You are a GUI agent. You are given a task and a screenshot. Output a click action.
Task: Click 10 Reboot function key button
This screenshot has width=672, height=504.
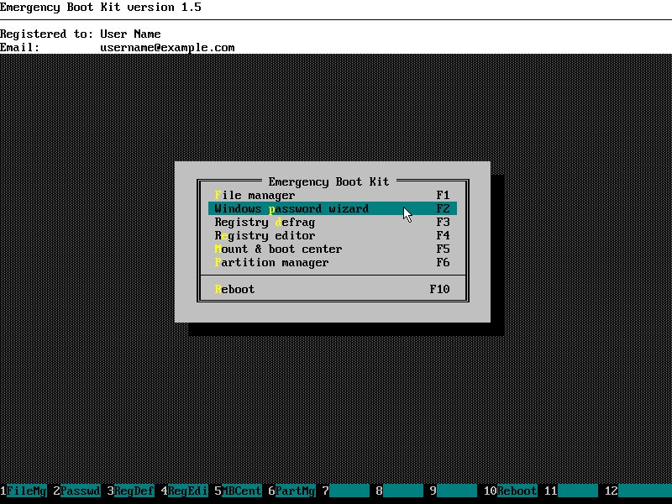(511, 491)
